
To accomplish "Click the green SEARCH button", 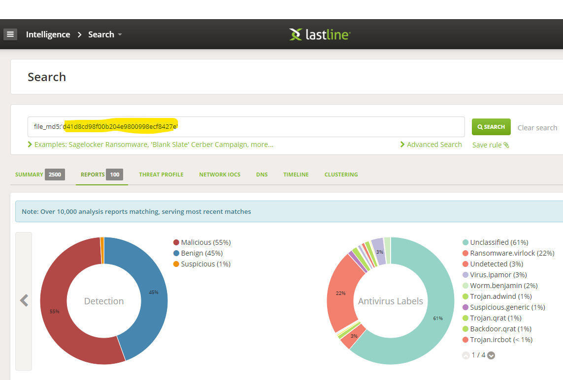I will click(x=491, y=127).
